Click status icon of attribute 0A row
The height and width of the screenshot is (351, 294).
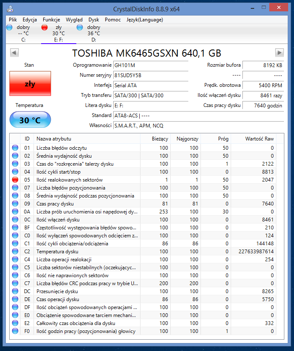point(15,211)
